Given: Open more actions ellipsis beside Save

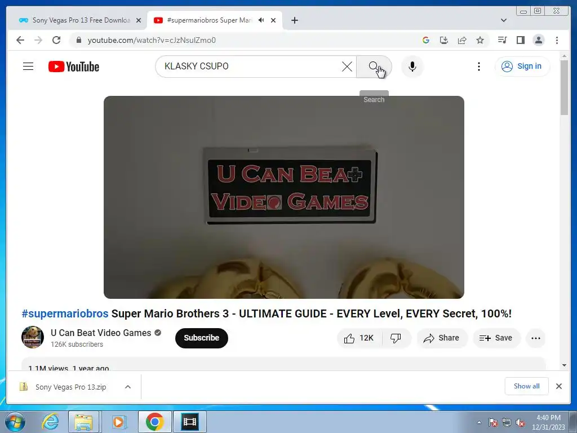Looking at the screenshot, I should point(535,338).
